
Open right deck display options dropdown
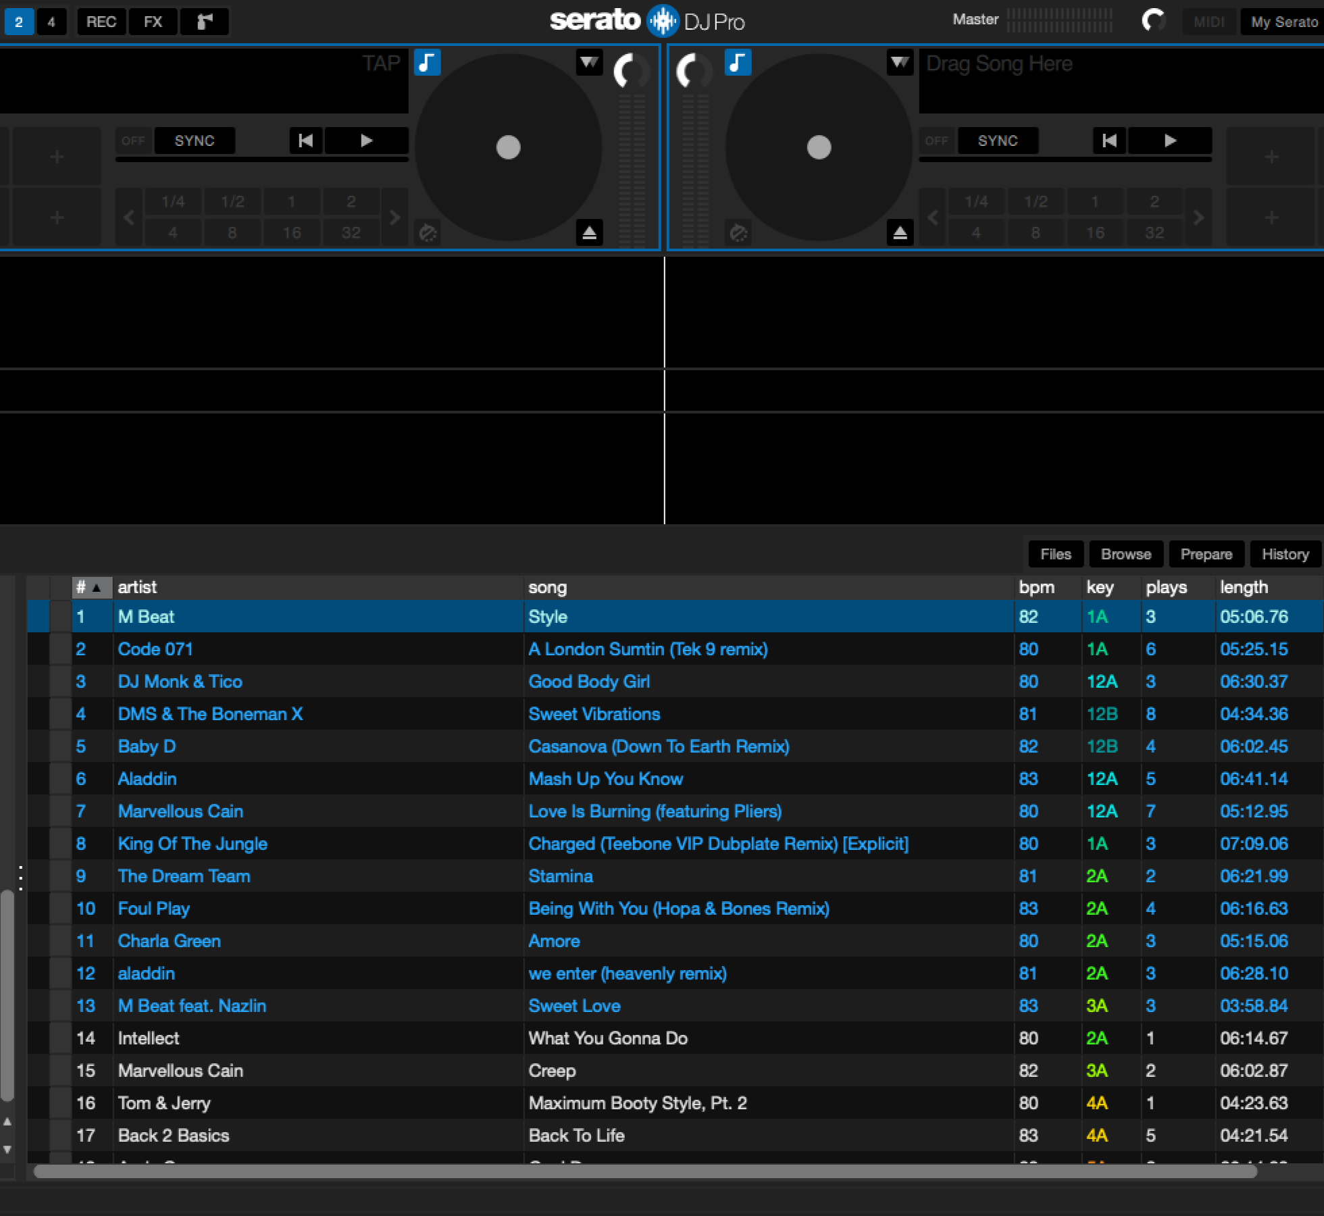899,63
